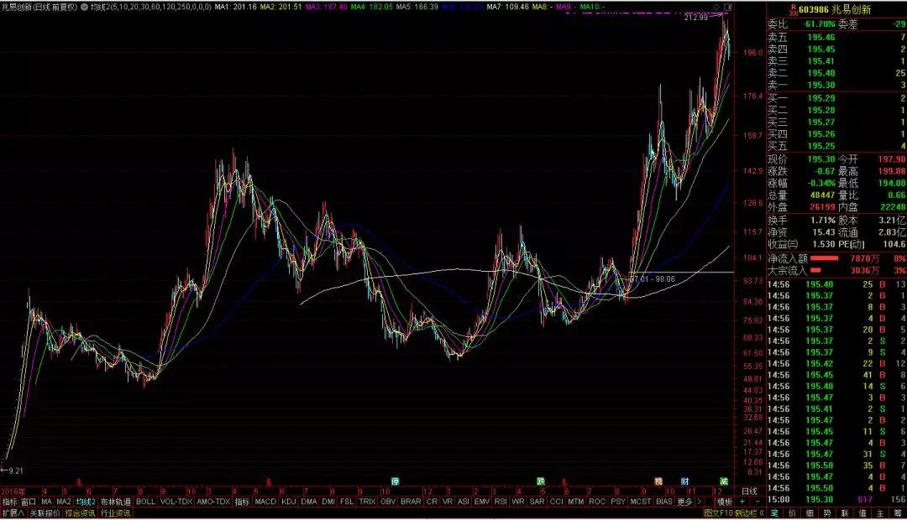Open the 行业资讯 tab
The height and width of the screenshot is (520, 907).
point(116,512)
